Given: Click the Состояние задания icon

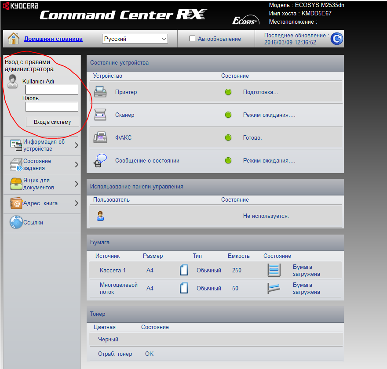Looking at the screenshot, I should 16,164.
